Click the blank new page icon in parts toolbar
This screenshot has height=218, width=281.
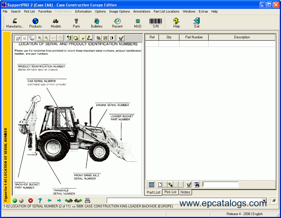coord(160,185)
